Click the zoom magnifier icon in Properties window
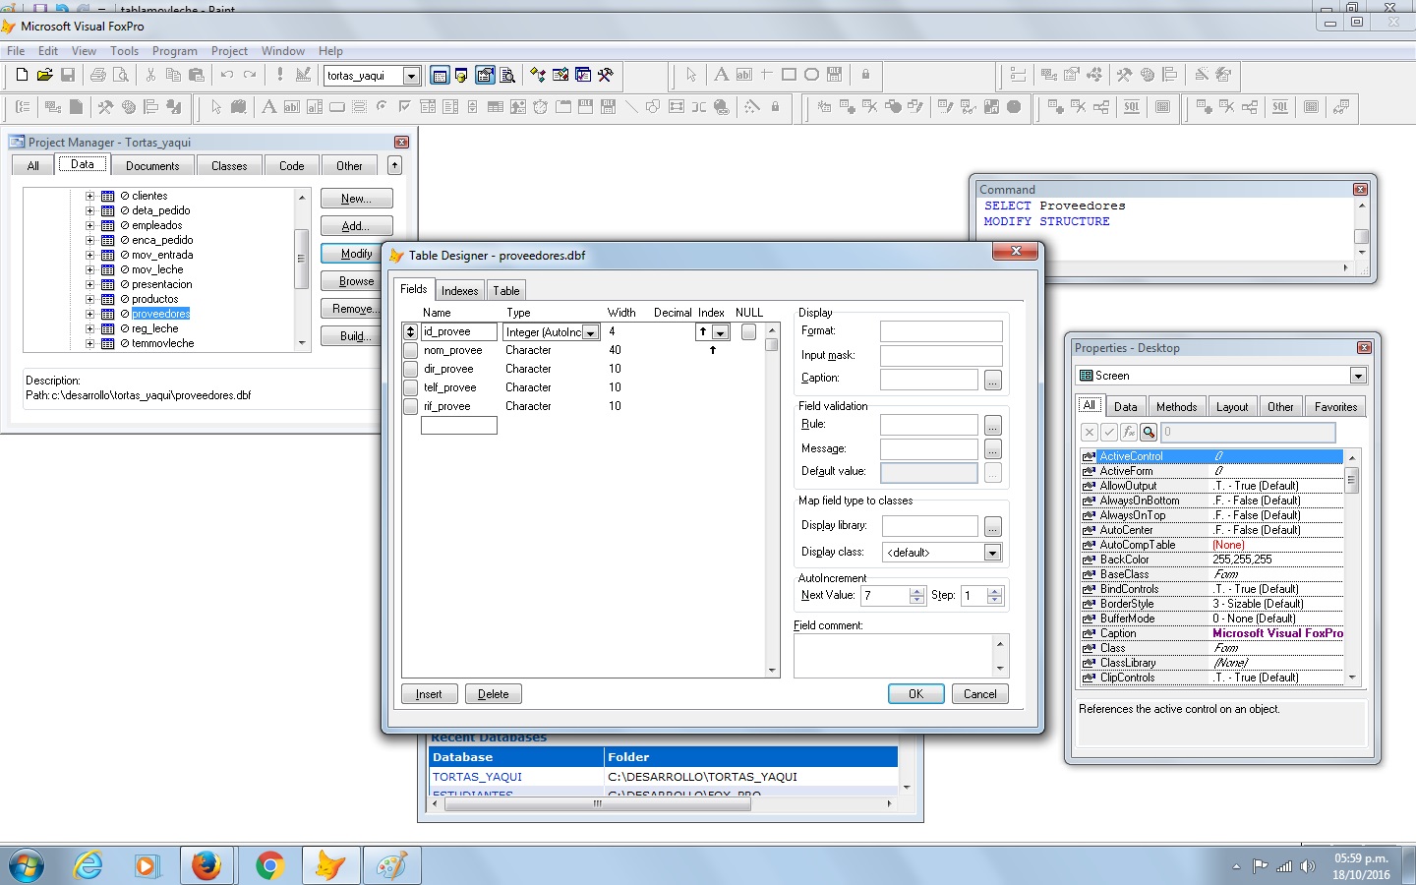1416x885 pixels. click(x=1149, y=432)
